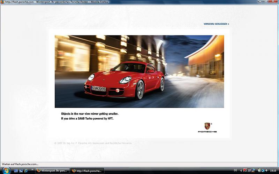
Task: Click the Firefox icon in the title bar
Action: coord(2,2)
